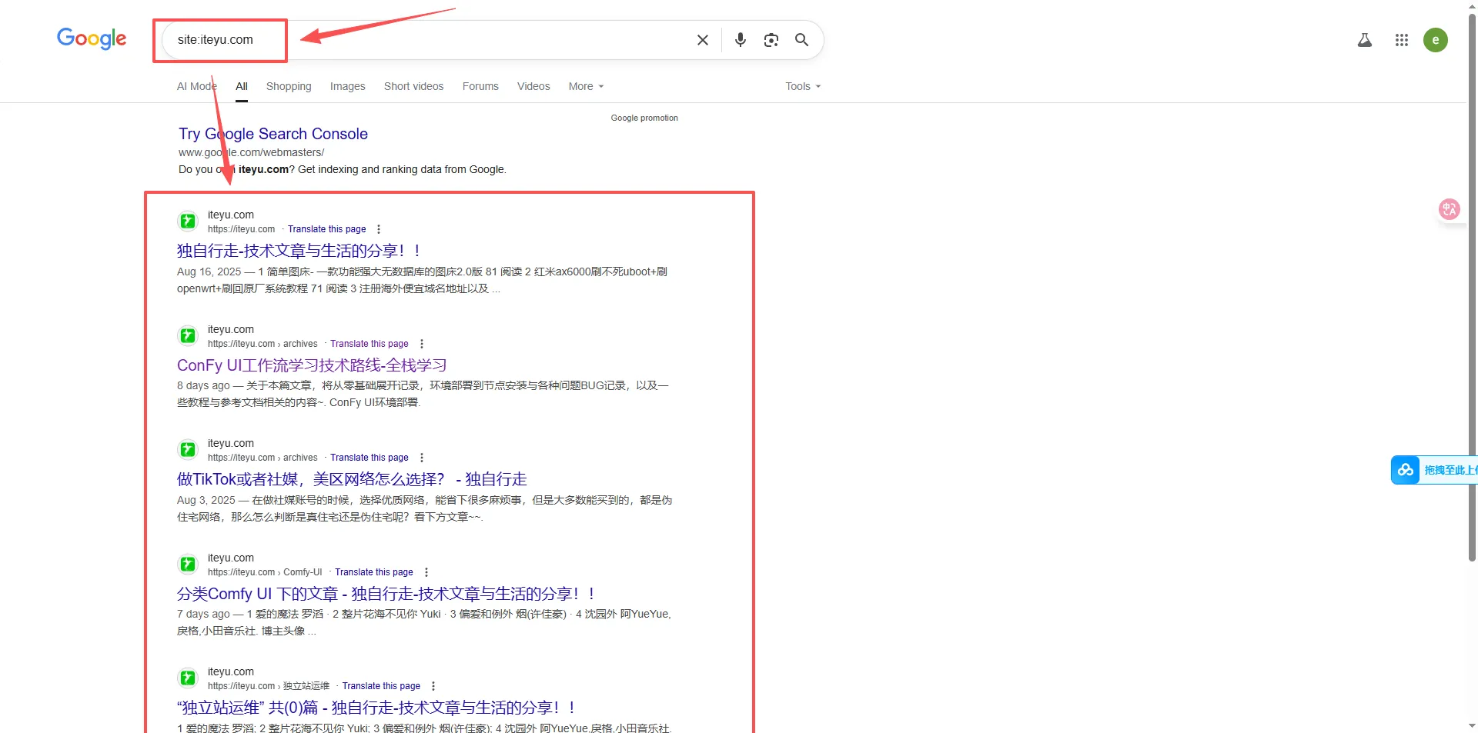Open options menu for the 独立站运维 result
Image resolution: width=1478 pixels, height=733 pixels.
433,686
